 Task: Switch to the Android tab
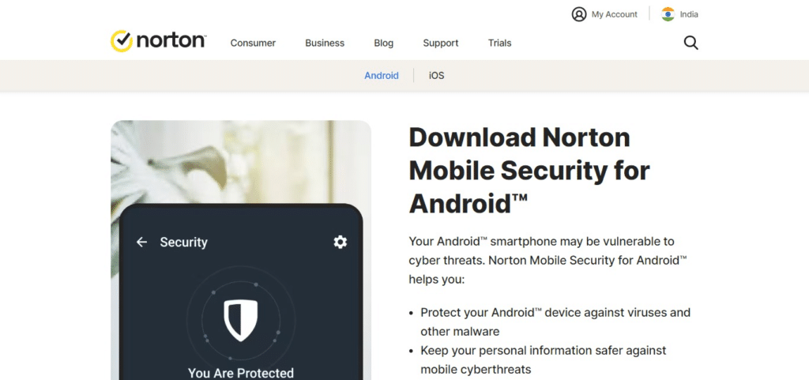click(x=382, y=76)
